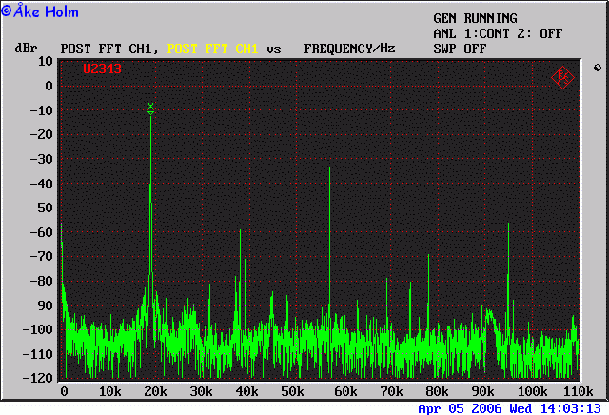Click the GEN RUNNING status text
Viewport: 609px width, 415px height.
(476, 18)
